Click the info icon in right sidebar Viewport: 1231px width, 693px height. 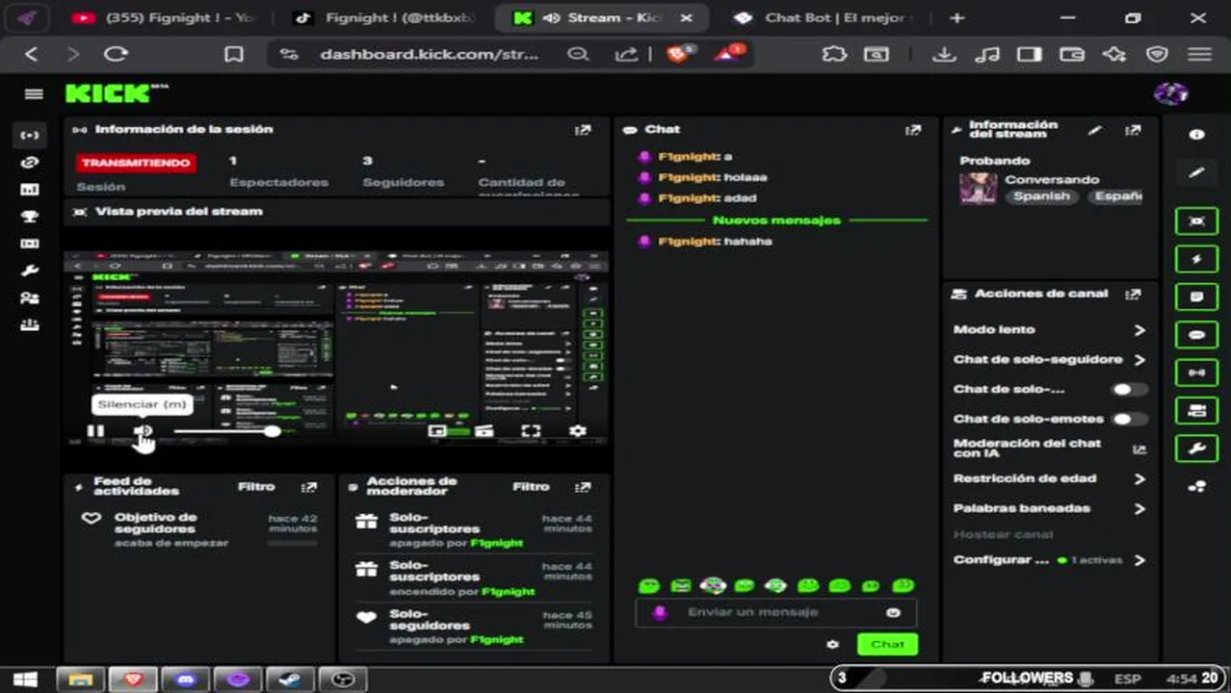(1196, 136)
